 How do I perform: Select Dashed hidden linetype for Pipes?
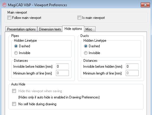[x=16, y=46]
